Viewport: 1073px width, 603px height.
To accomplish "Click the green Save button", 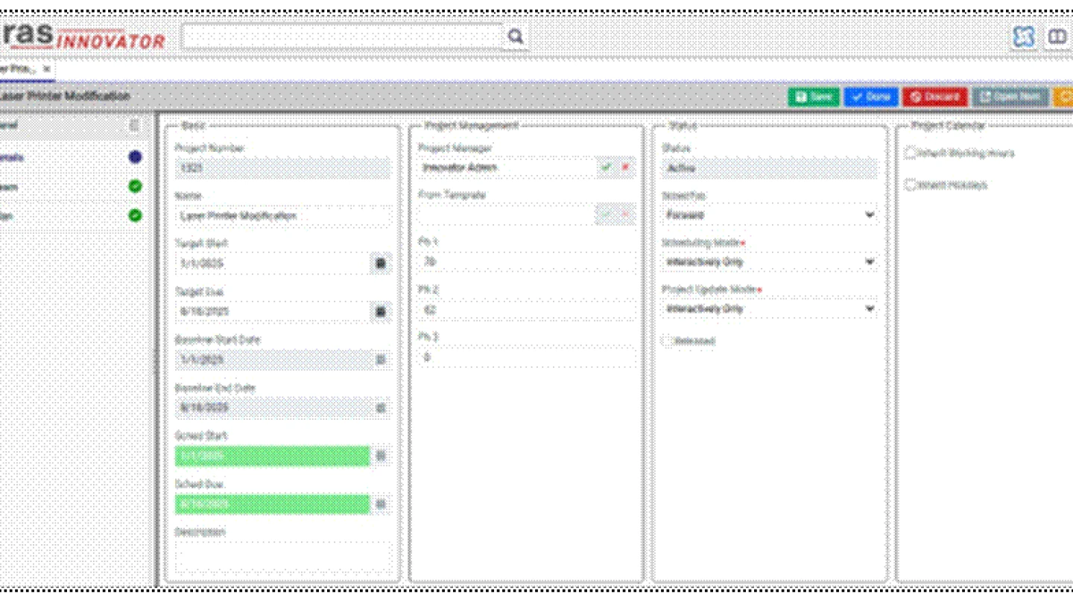I will click(x=814, y=97).
